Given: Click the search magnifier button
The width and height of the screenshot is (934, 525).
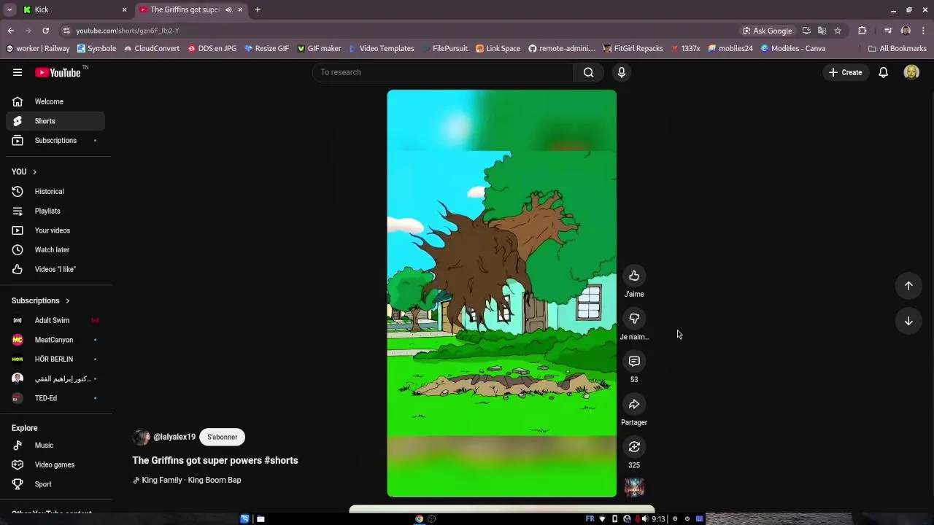Looking at the screenshot, I should pos(588,72).
